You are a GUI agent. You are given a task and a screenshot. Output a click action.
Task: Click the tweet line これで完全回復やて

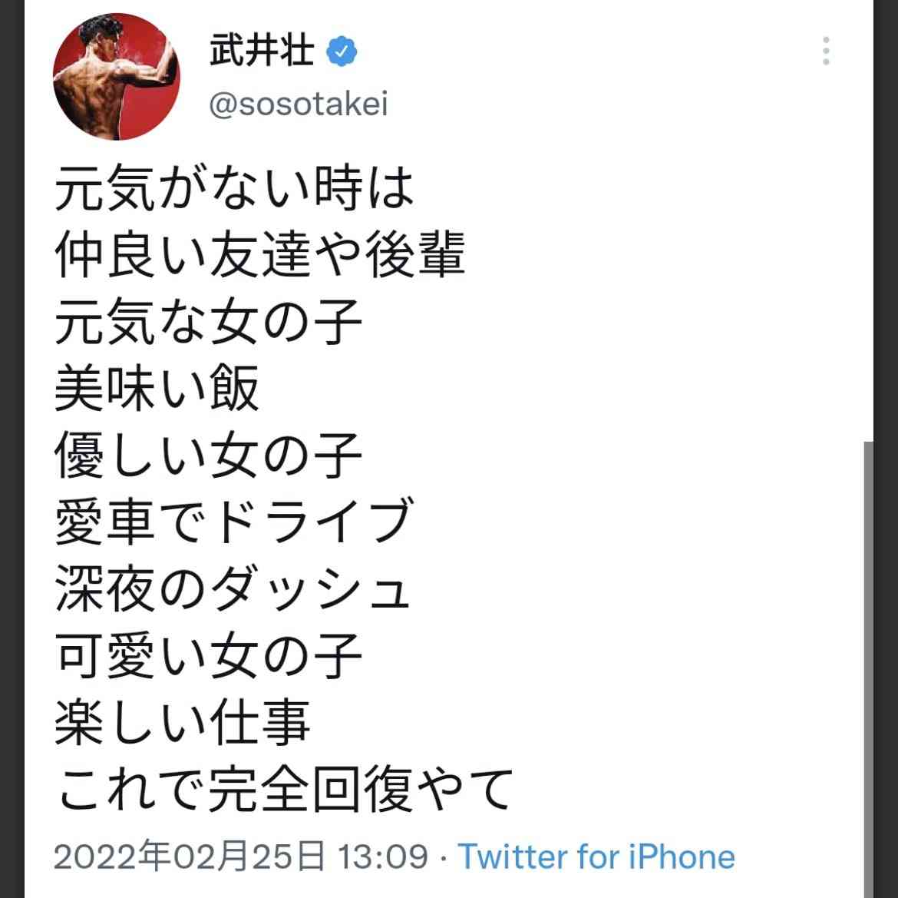pos(285,789)
